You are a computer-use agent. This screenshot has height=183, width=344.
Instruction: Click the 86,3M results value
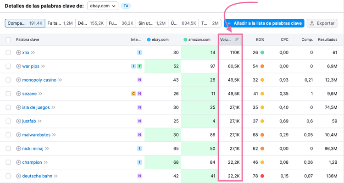coord(331,149)
